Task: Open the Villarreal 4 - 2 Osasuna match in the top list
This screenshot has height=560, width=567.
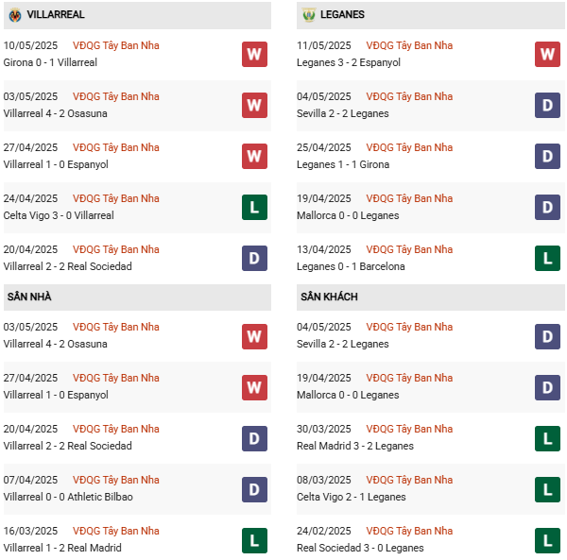Action: (x=56, y=113)
